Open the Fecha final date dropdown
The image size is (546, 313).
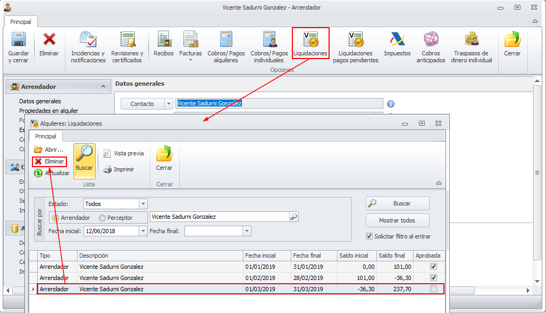point(246,231)
